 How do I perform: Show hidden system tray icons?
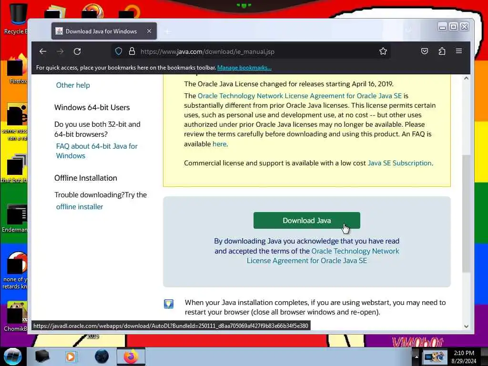[x=416, y=356]
